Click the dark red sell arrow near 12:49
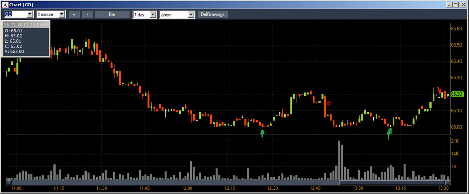This screenshot has width=469, height=194. click(x=329, y=103)
